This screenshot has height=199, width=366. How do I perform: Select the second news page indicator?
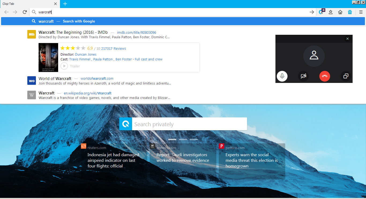click(x=183, y=139)
